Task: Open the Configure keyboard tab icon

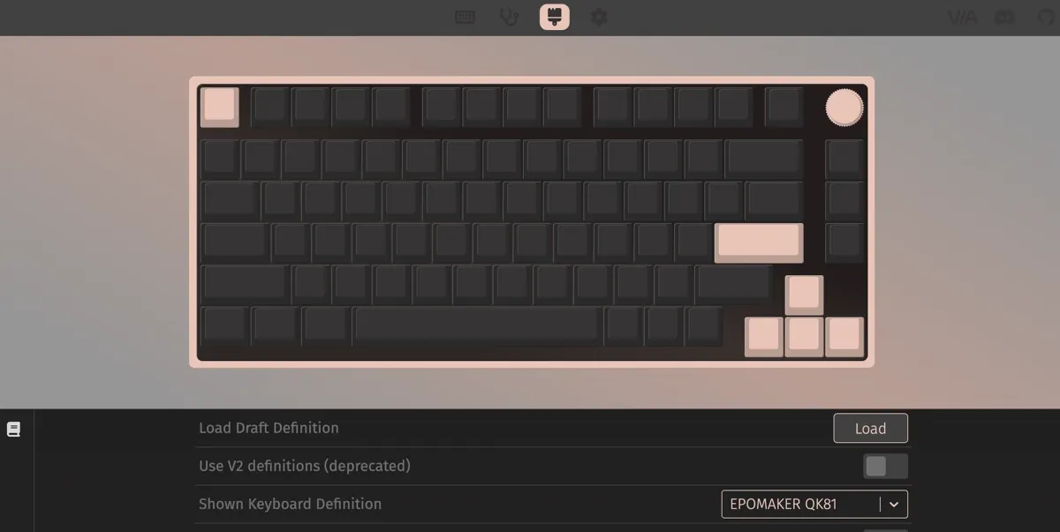Action: click(x=465, y=17)
